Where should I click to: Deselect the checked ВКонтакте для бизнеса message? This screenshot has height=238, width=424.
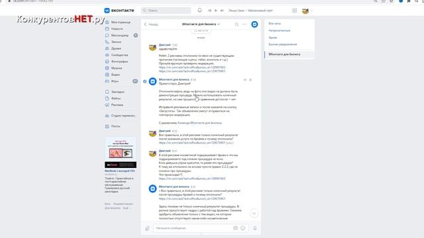[x=145, y=81]
